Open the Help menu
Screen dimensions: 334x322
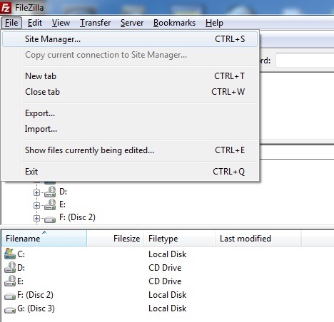[214, 23]
